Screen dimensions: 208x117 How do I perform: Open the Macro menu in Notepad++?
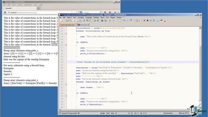pyautogui.click(x=102, y=18)
